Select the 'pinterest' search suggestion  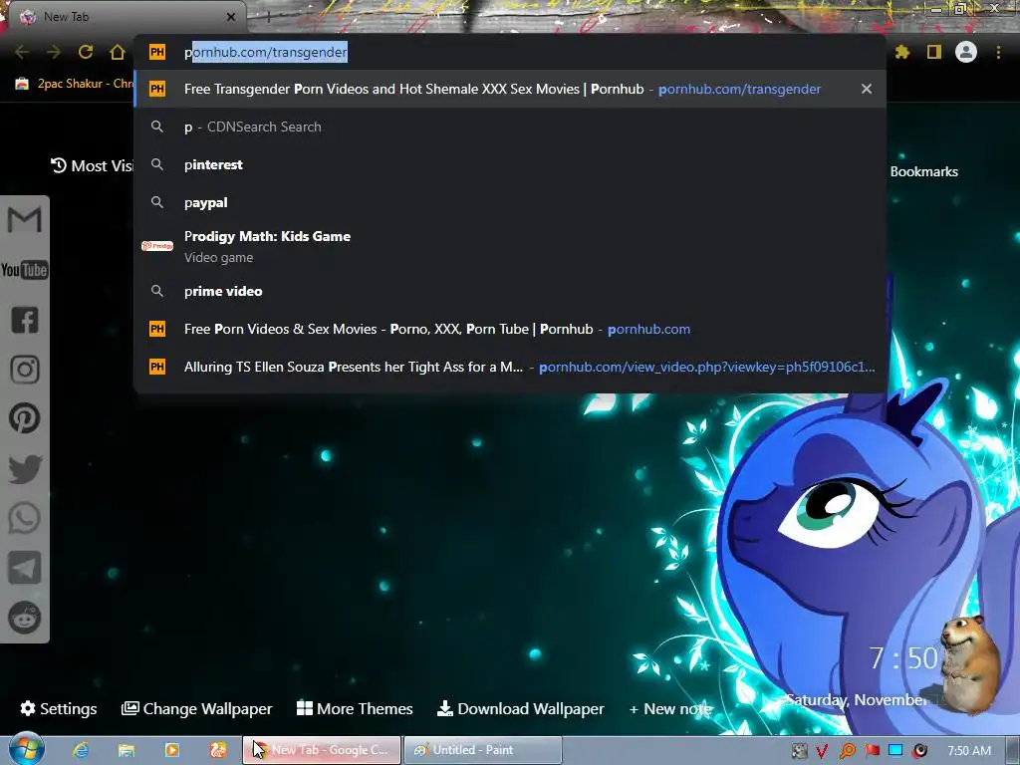click(510, 164)
